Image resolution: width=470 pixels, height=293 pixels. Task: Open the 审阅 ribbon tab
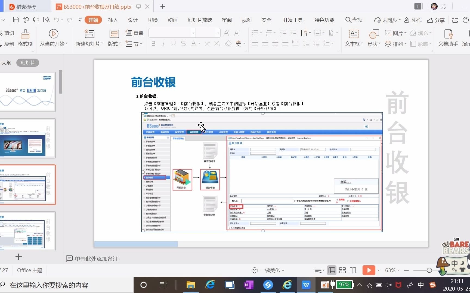[x=227, y=20]
